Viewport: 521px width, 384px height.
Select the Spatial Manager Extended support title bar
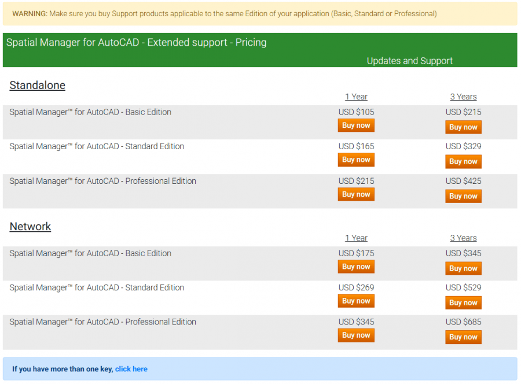pos(135,42)
